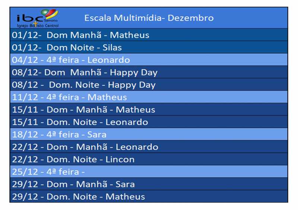Image resolution: width=298 pixels, height=210 pixels.
Task: Click the word Dezembro in the header
Action: click(191, 18)
